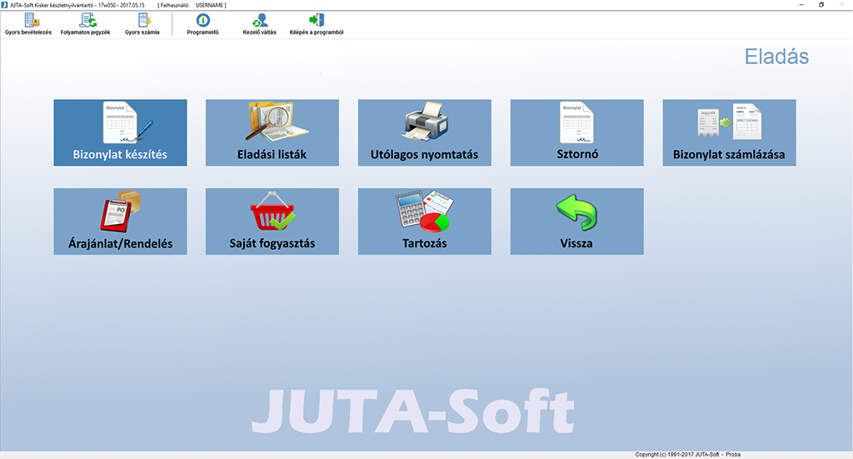The width and height of the screenshot is (853, 459).
Task: Open the Eladási listák tile
Action: click(272, 132)
